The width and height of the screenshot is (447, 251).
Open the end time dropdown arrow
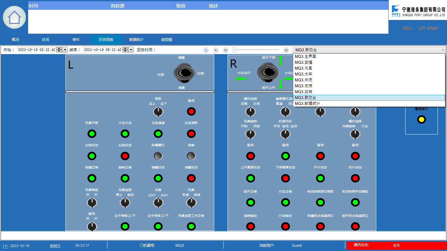(131, 50)
